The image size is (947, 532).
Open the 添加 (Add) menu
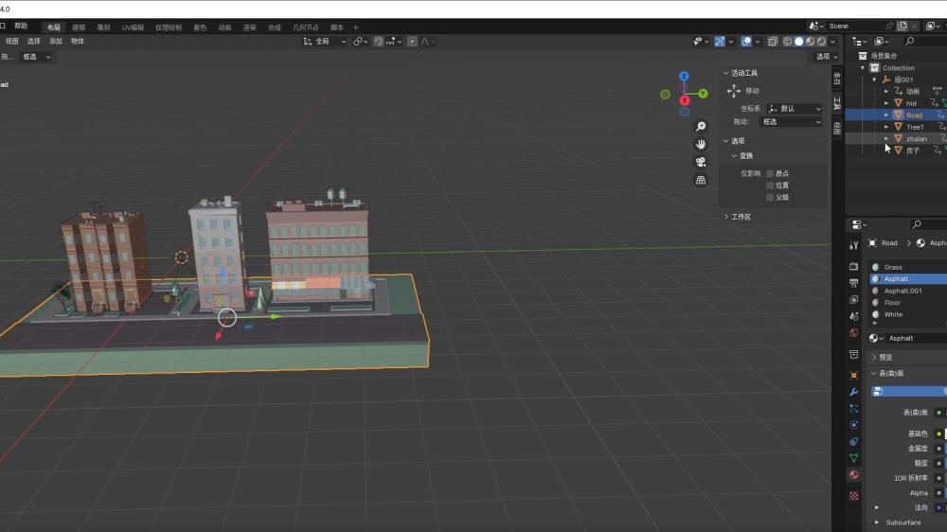click(56, 42)
